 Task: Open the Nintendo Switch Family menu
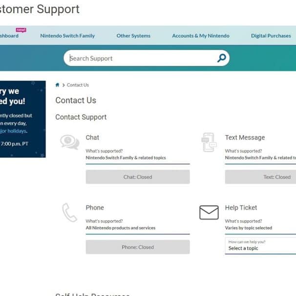pyautogui.click(x=67, y=36)
